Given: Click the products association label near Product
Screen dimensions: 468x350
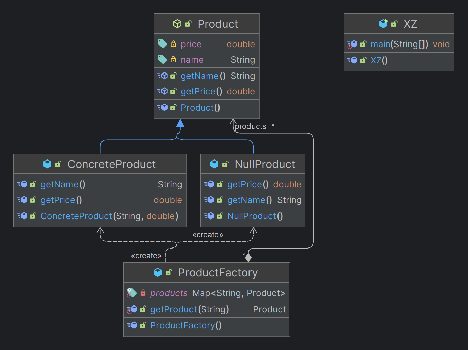Looking at the screenshot, I should click(x=251, y=126).
